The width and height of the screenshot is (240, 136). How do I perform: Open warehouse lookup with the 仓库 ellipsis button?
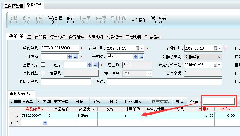(x=96, y=65)
